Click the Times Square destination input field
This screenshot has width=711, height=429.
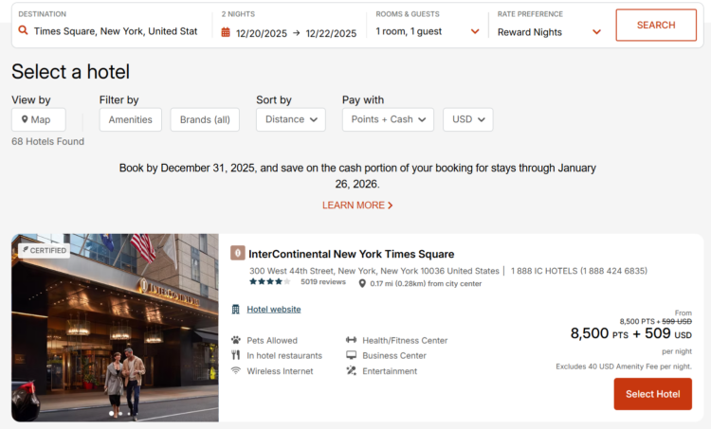click(116, 31)
